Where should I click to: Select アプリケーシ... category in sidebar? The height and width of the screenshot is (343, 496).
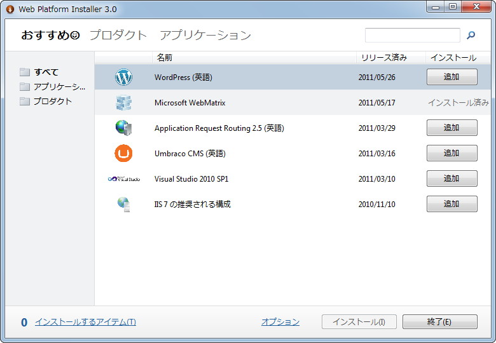[60, 86]
